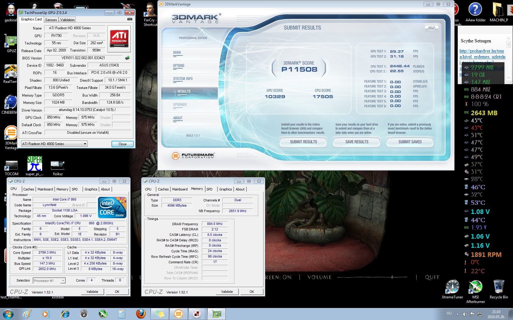Save the BIOS using the GPU-Z chip icon
Viewport: 513px width, 320px height.
coord(127,58)
